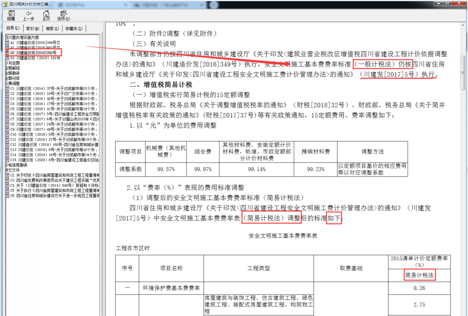Open topic C5 关于执行《四川省房屋建筑
This screenshot has width=468, height=316.
(x=55, y=190)
